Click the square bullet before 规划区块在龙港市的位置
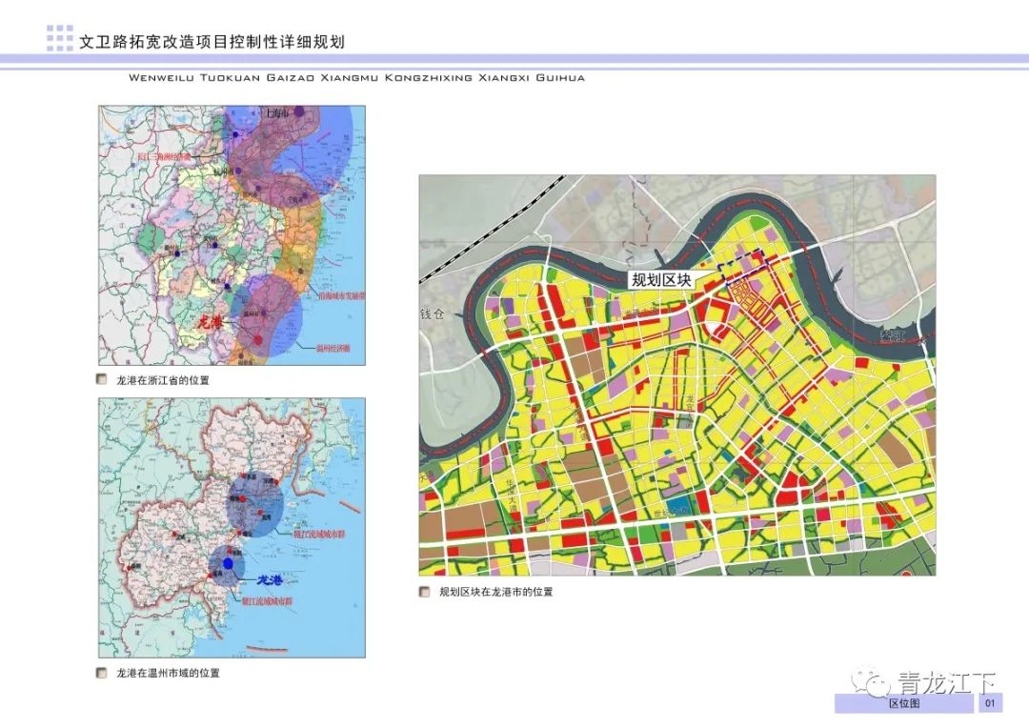The width and height of the screenshot is (1029, 728). pyautogui.click(x=425, y=592)
